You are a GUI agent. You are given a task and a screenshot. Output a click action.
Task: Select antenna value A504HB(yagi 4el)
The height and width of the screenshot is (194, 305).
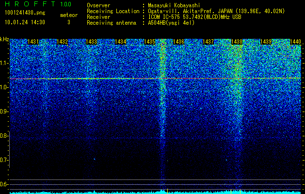tap(171, 23)
